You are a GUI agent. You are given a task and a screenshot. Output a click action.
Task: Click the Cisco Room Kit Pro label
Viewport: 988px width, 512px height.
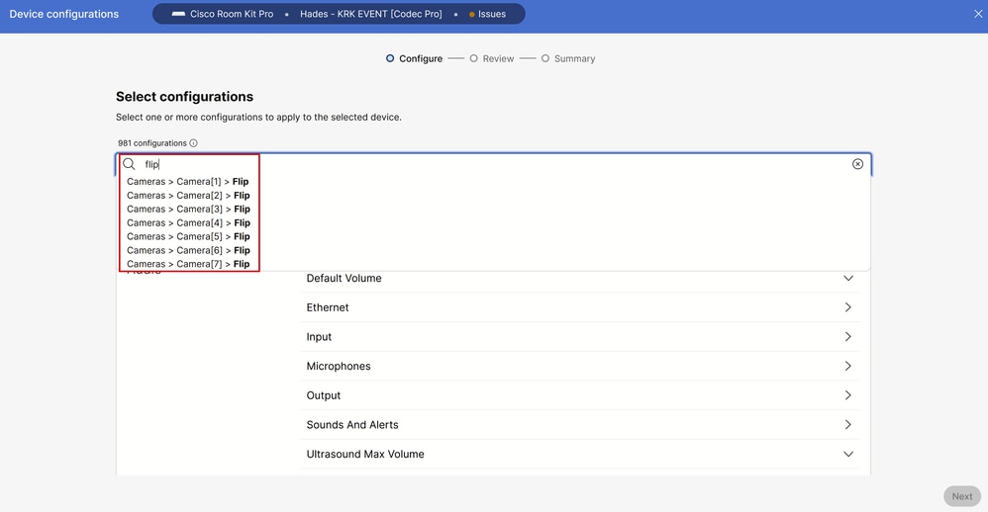pyautogui.click(x=232, y=14)
